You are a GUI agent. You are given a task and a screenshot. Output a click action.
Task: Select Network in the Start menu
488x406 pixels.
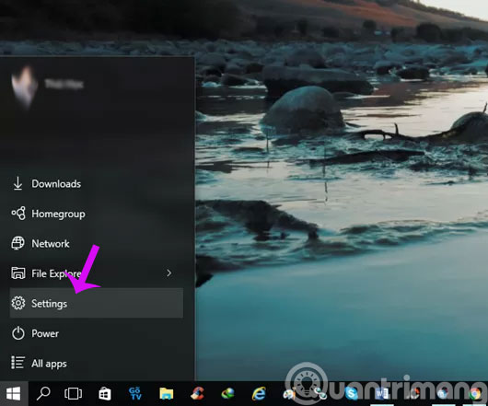click(x=96, y=244)
